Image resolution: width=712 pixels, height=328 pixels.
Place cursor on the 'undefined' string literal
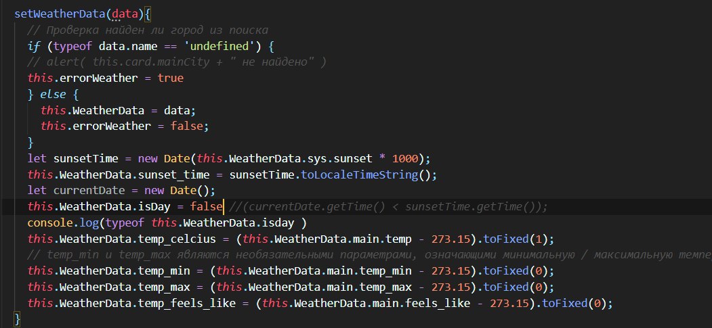tap(219, 46)
